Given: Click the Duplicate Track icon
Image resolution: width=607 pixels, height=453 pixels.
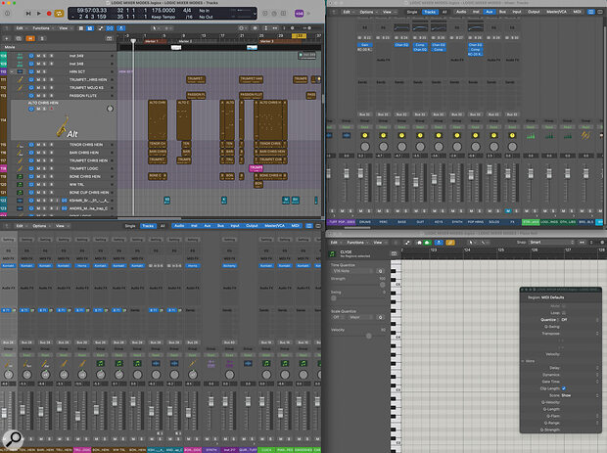Looking at the screenshot, I should (19, 38).
